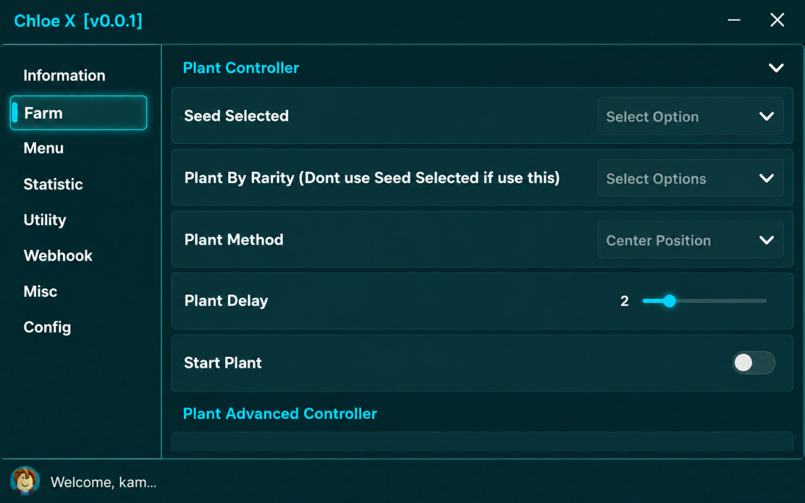Image resolution: width=805 pixels, height=503 pixels.
Task: Collapse the Plant Controller section chevron
Action: (776, 68)
